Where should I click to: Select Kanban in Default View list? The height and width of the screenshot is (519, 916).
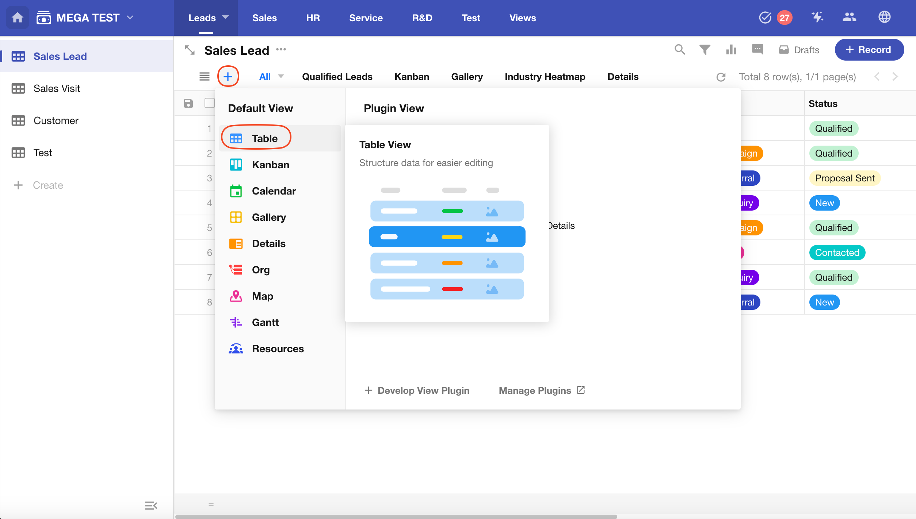(270, 165)
